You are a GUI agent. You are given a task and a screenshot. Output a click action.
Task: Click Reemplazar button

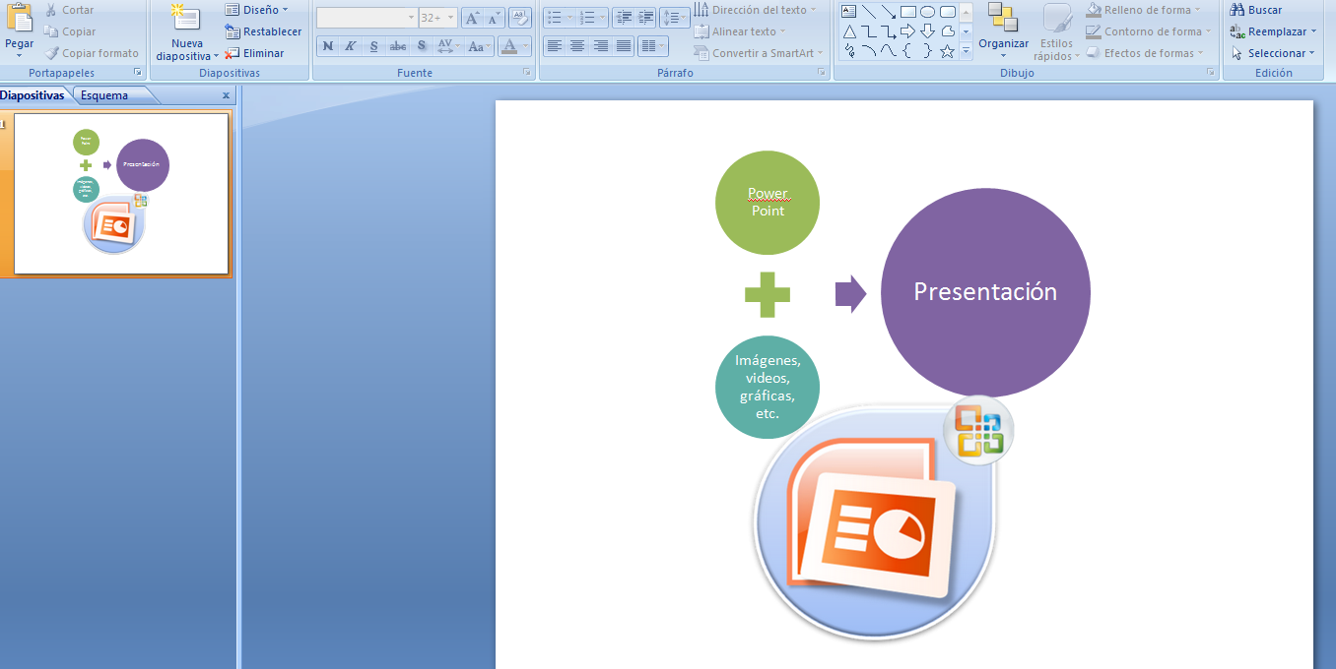(1273, 31)
